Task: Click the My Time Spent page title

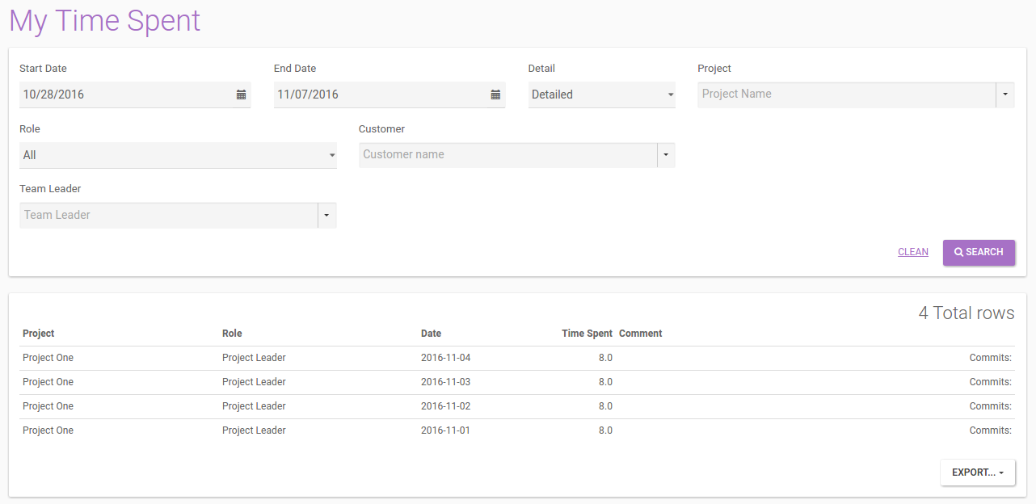Action: pyautogui.click(x=105, y=21)
